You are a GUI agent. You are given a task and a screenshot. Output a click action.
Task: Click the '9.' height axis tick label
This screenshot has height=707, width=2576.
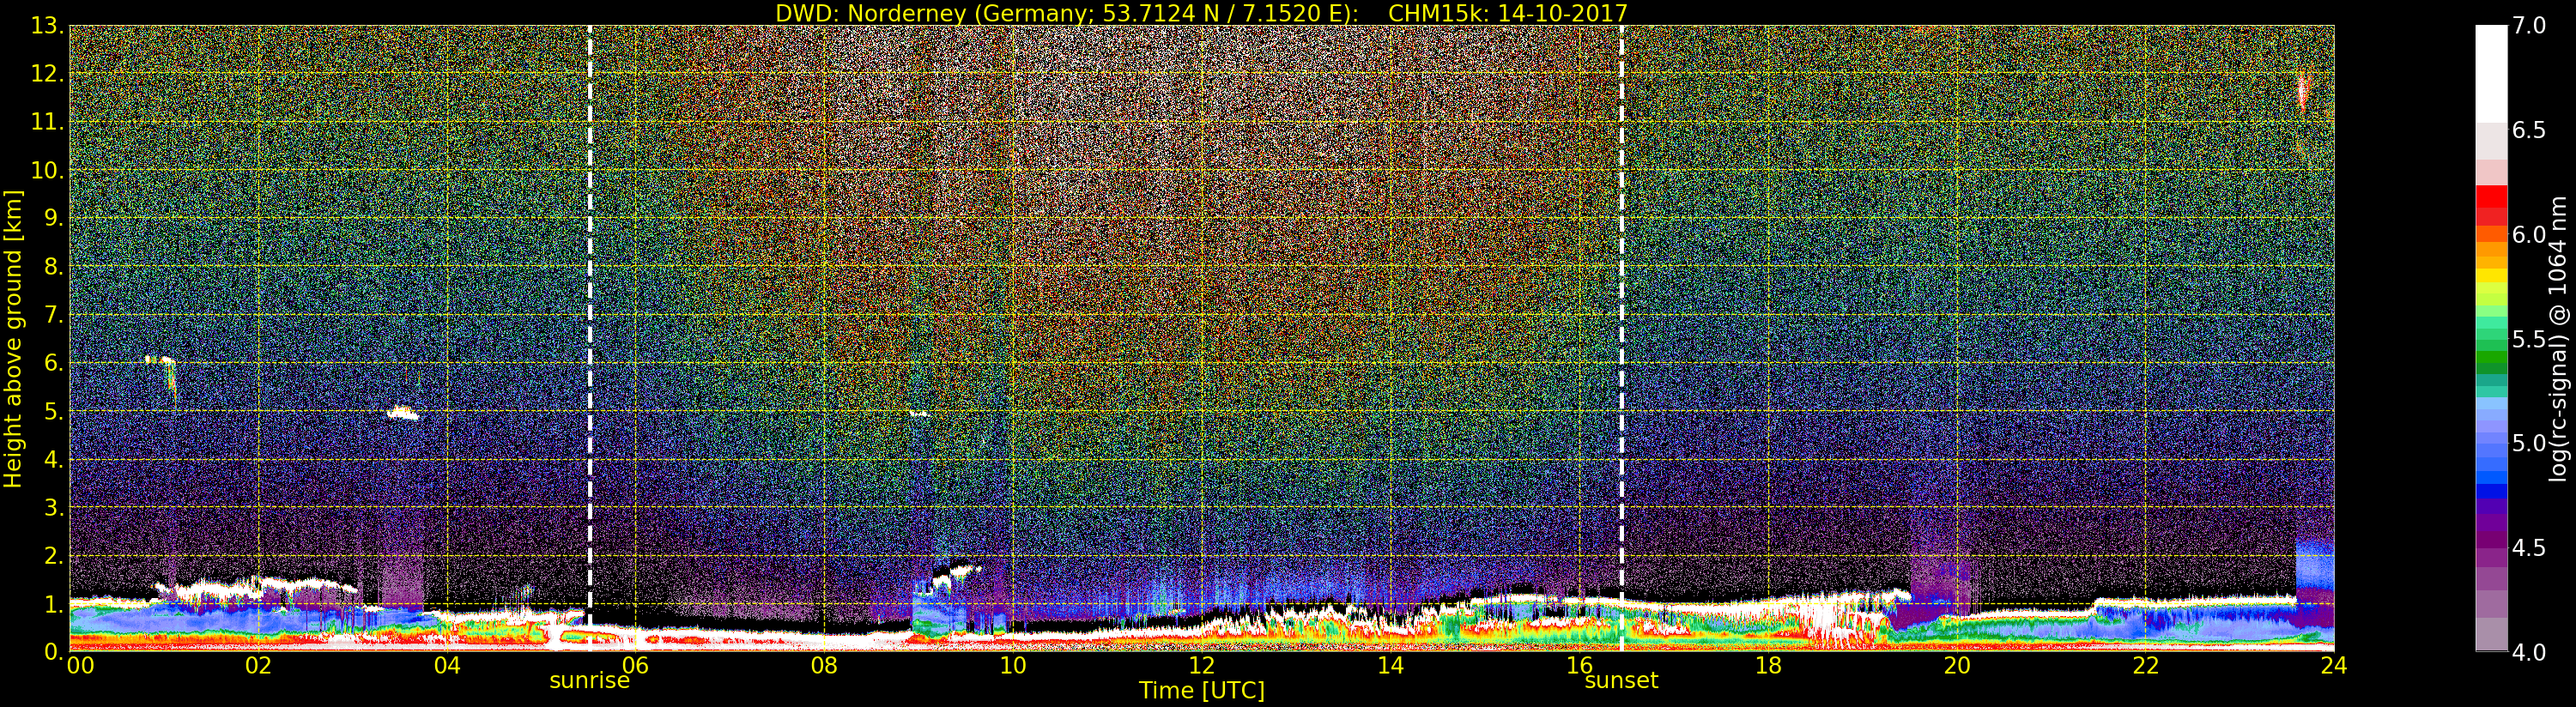(x=54, y=218)
